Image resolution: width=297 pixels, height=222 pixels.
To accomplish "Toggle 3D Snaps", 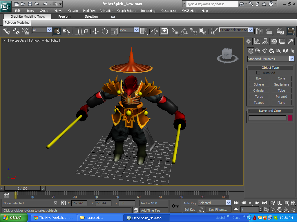I will (175, 31).
